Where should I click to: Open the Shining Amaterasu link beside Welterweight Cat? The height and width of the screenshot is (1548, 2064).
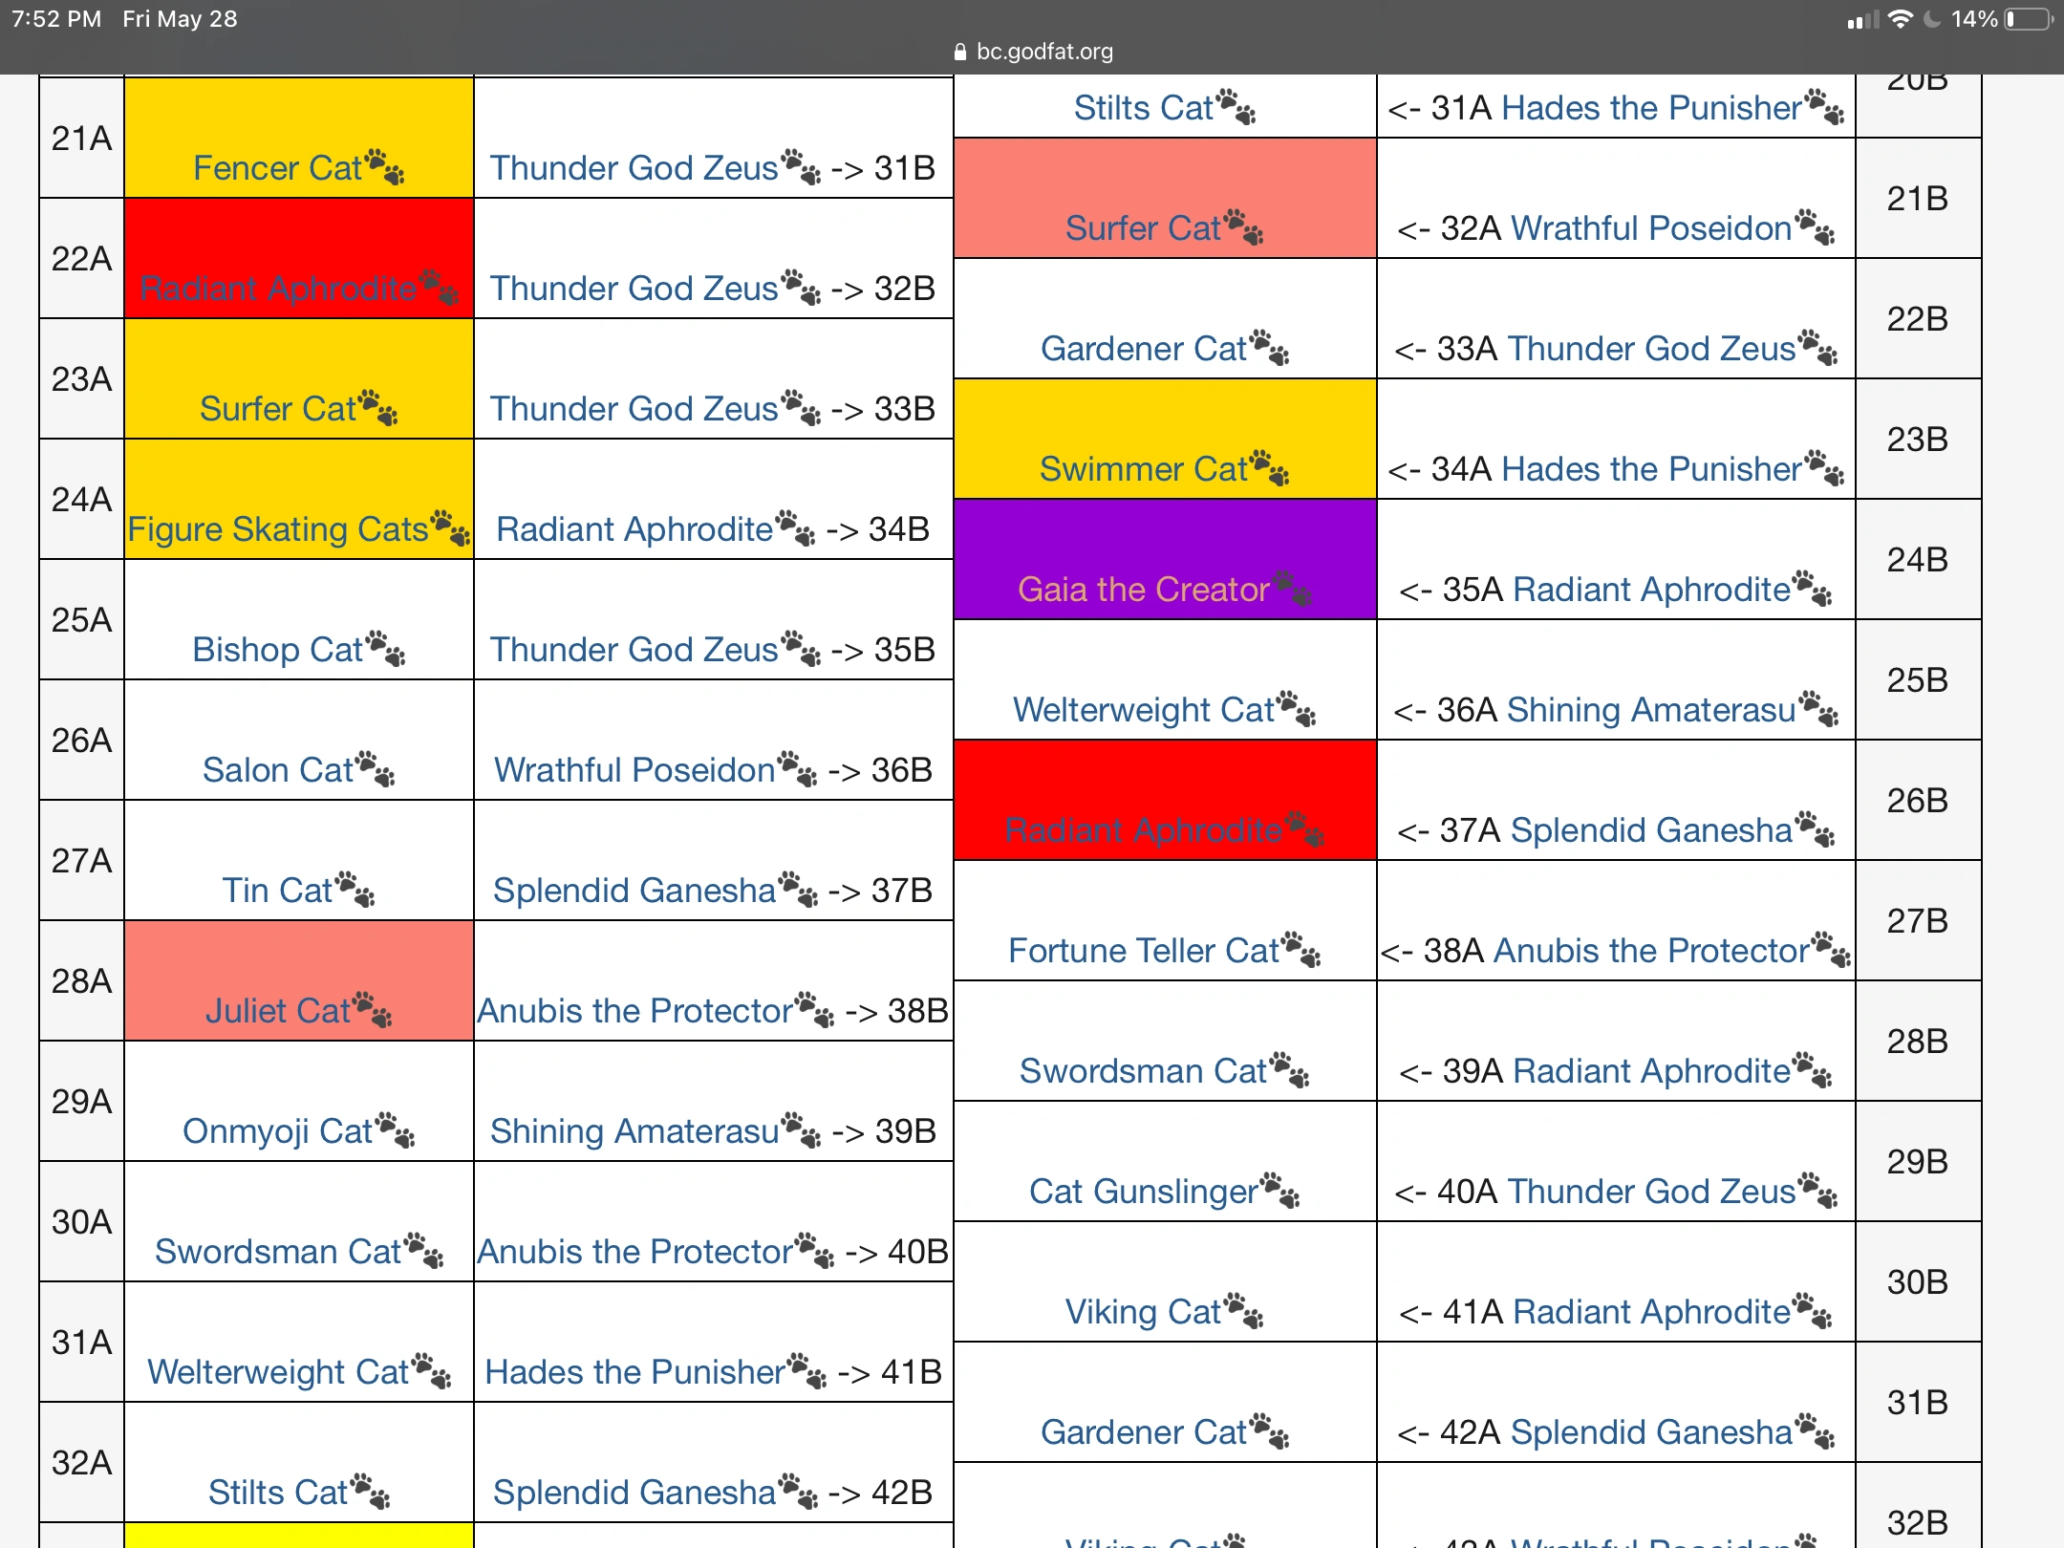1653,709
